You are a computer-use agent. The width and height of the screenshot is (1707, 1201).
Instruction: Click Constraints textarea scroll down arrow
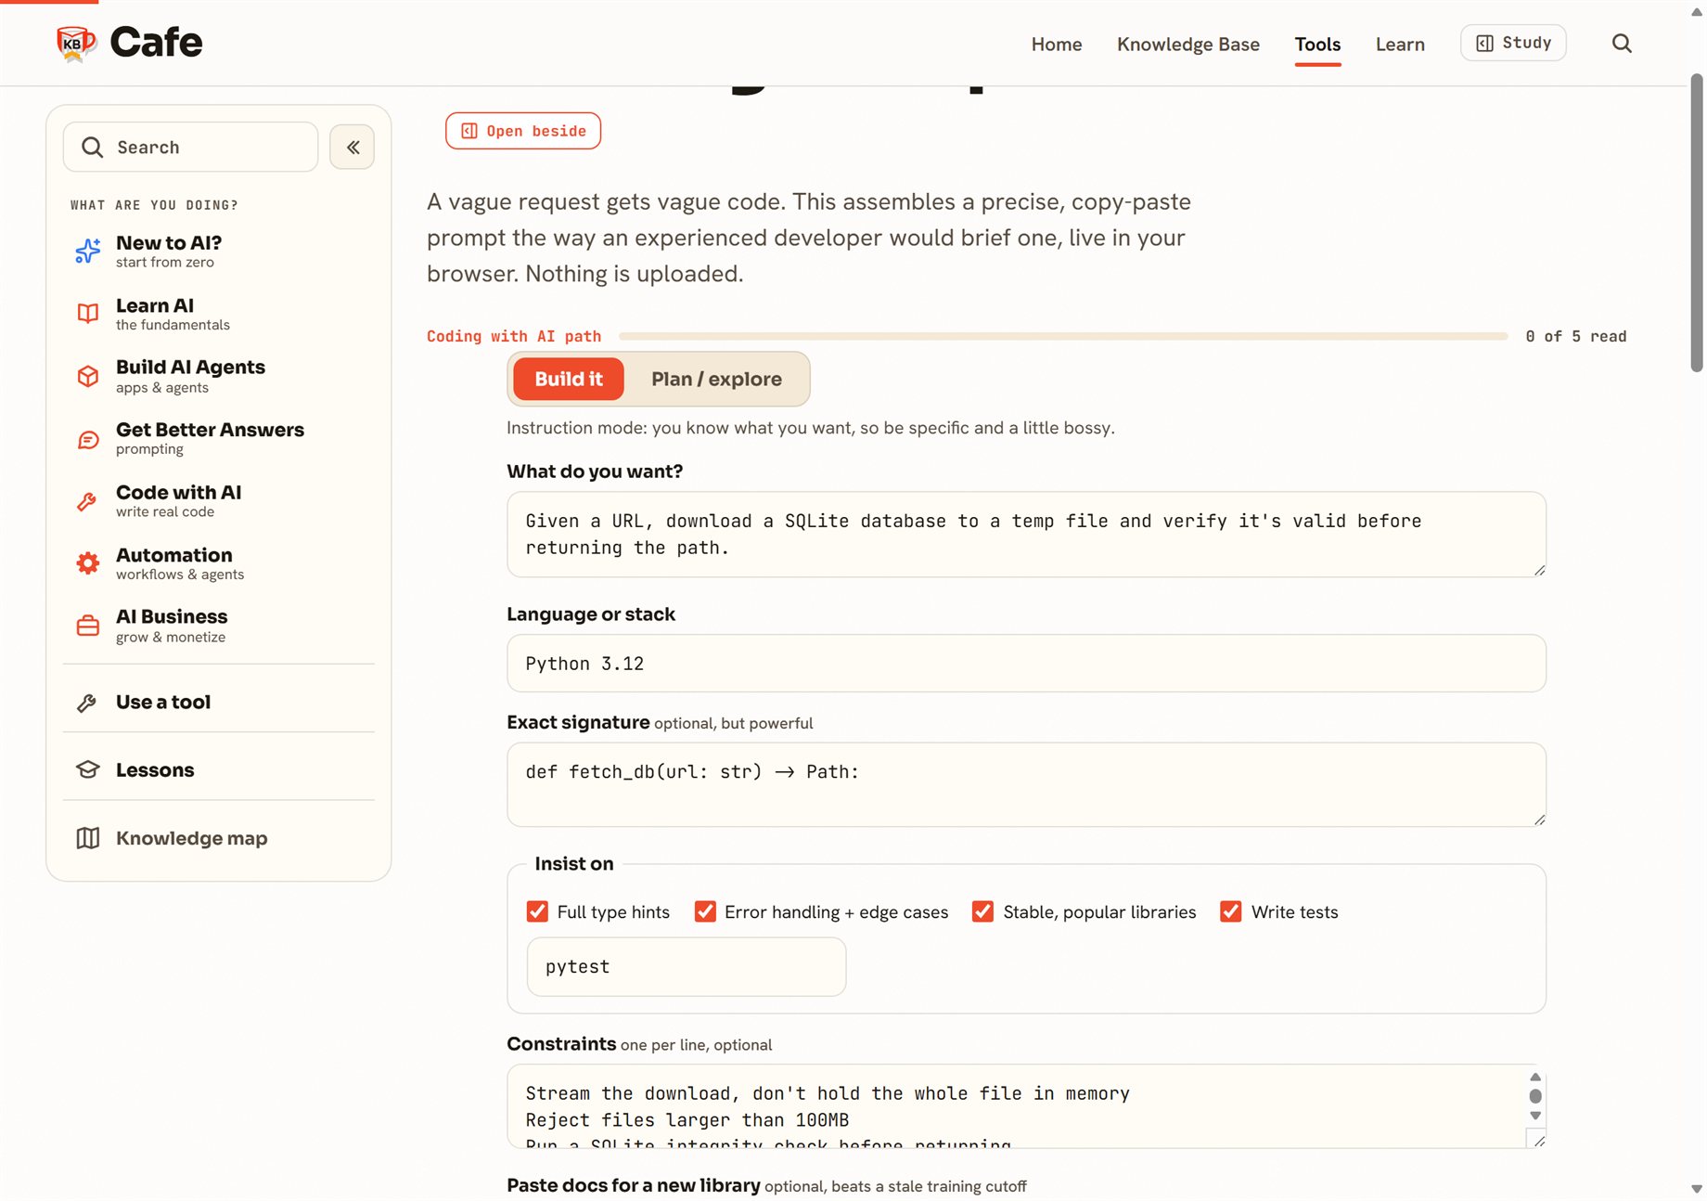pyautogui.click(x=1535, y=1116)
